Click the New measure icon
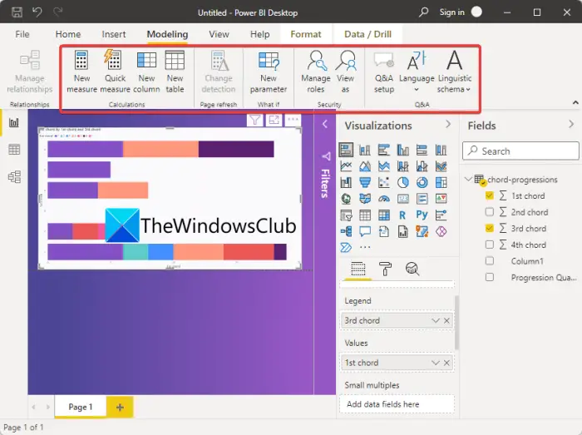 tap(81, 60)
